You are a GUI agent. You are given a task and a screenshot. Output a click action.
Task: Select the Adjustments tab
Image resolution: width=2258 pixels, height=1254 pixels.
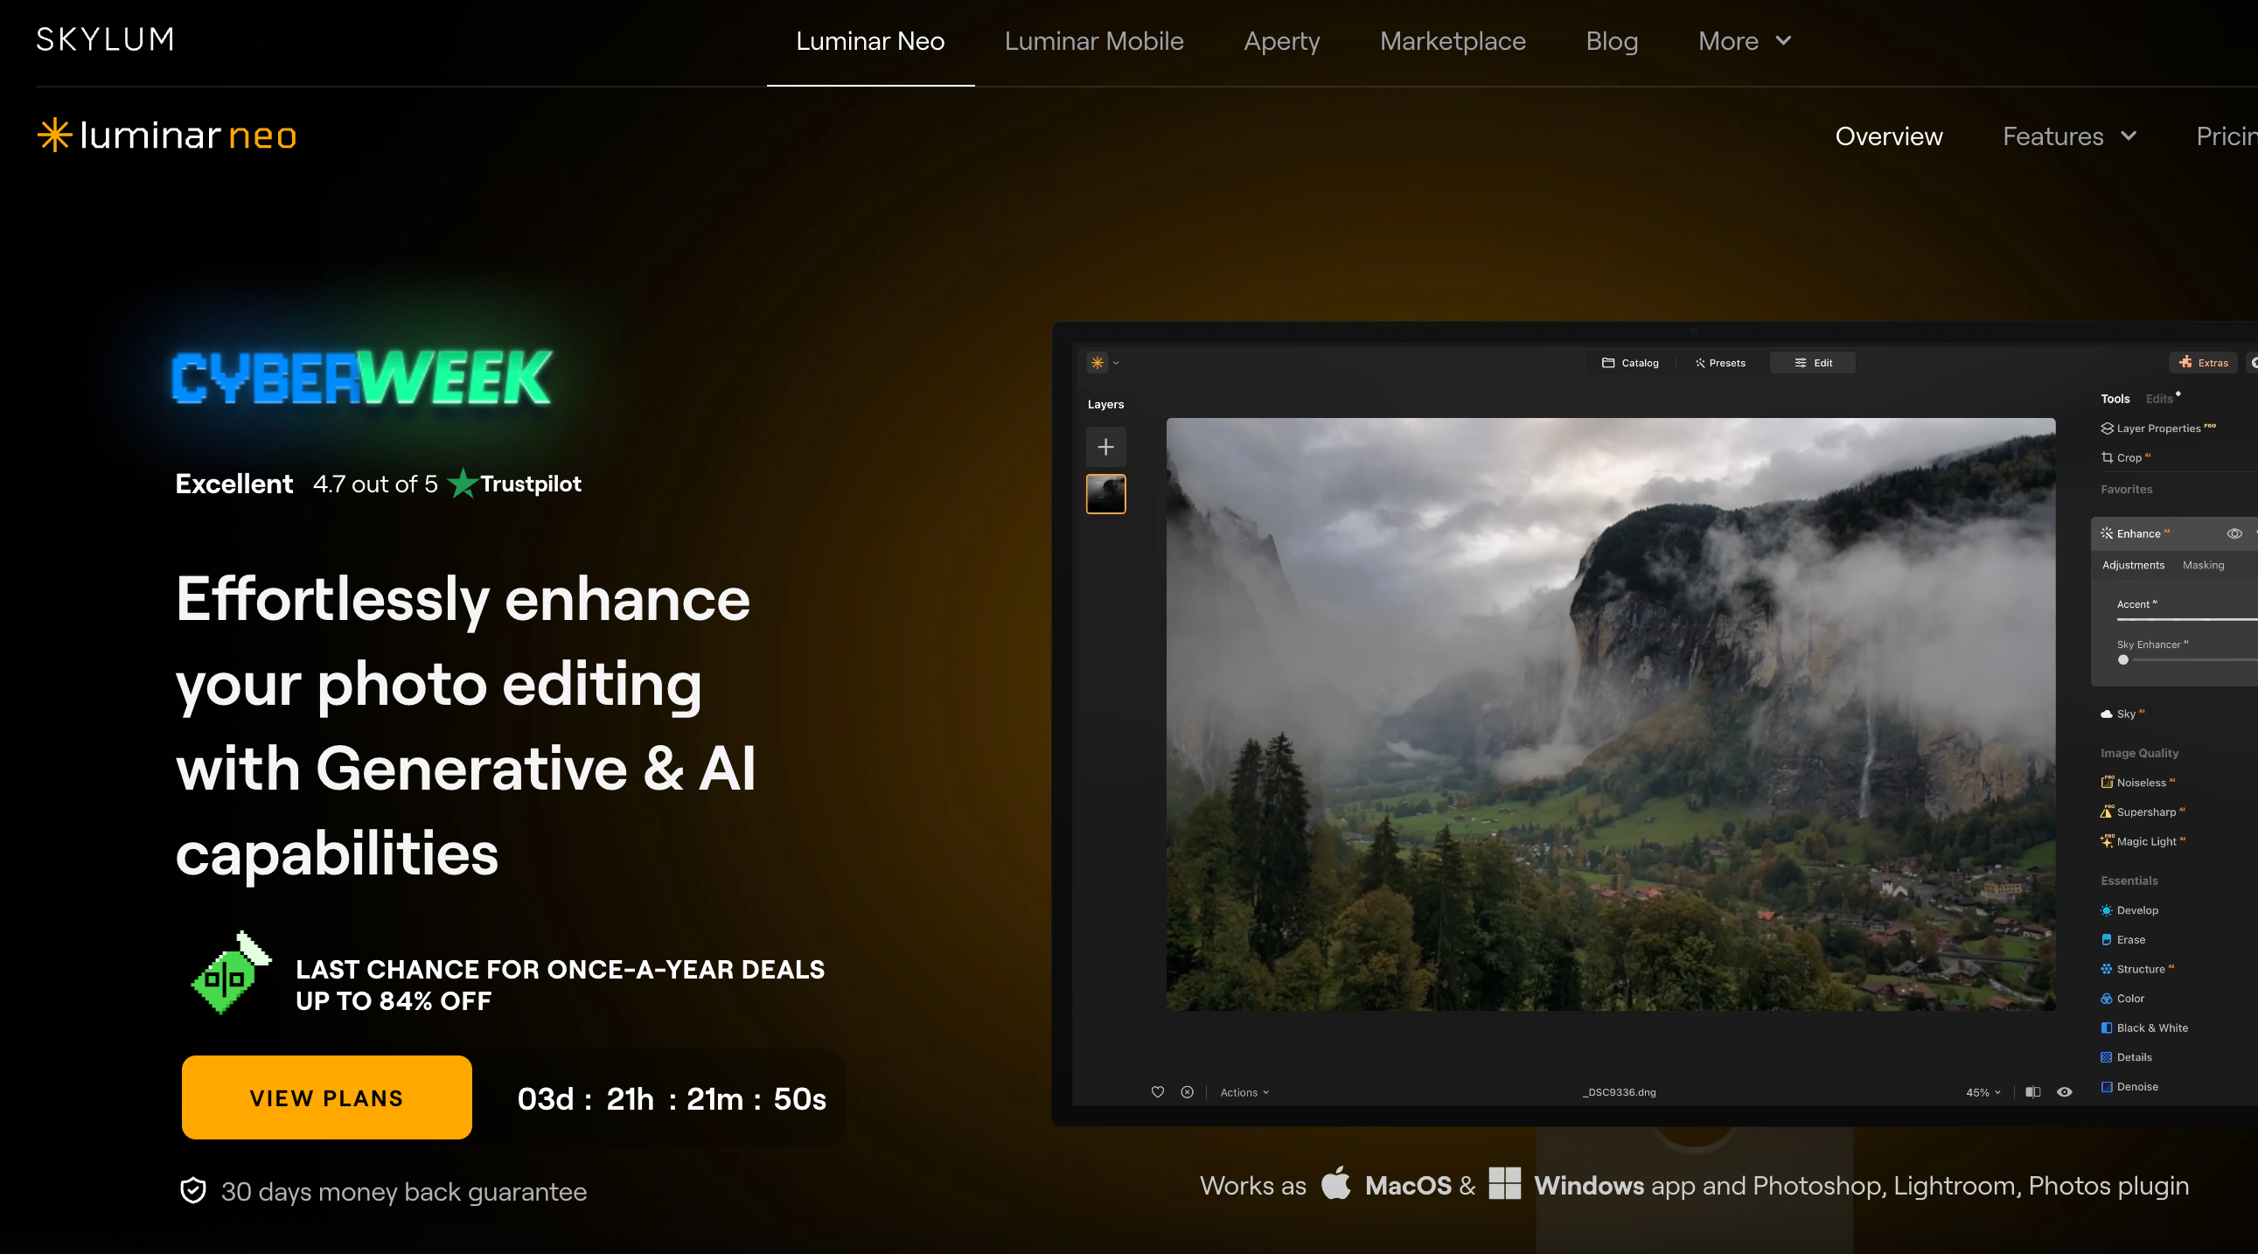coord(2133,564)
